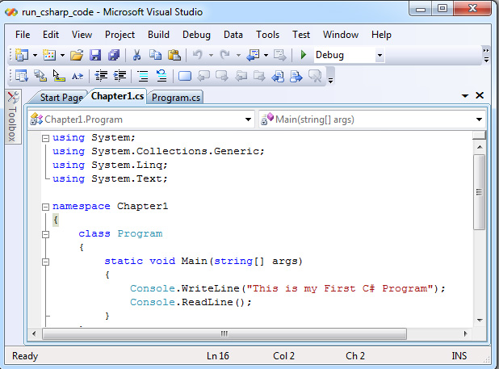Go to next bookmark in document icon
Viewport: 499px width, 369px height.
(x=296, y=76)
